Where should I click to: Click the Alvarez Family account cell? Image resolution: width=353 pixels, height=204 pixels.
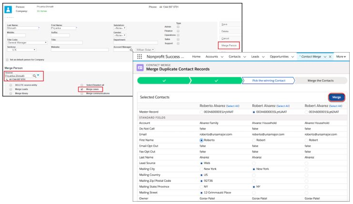click(x=209, y=123)
